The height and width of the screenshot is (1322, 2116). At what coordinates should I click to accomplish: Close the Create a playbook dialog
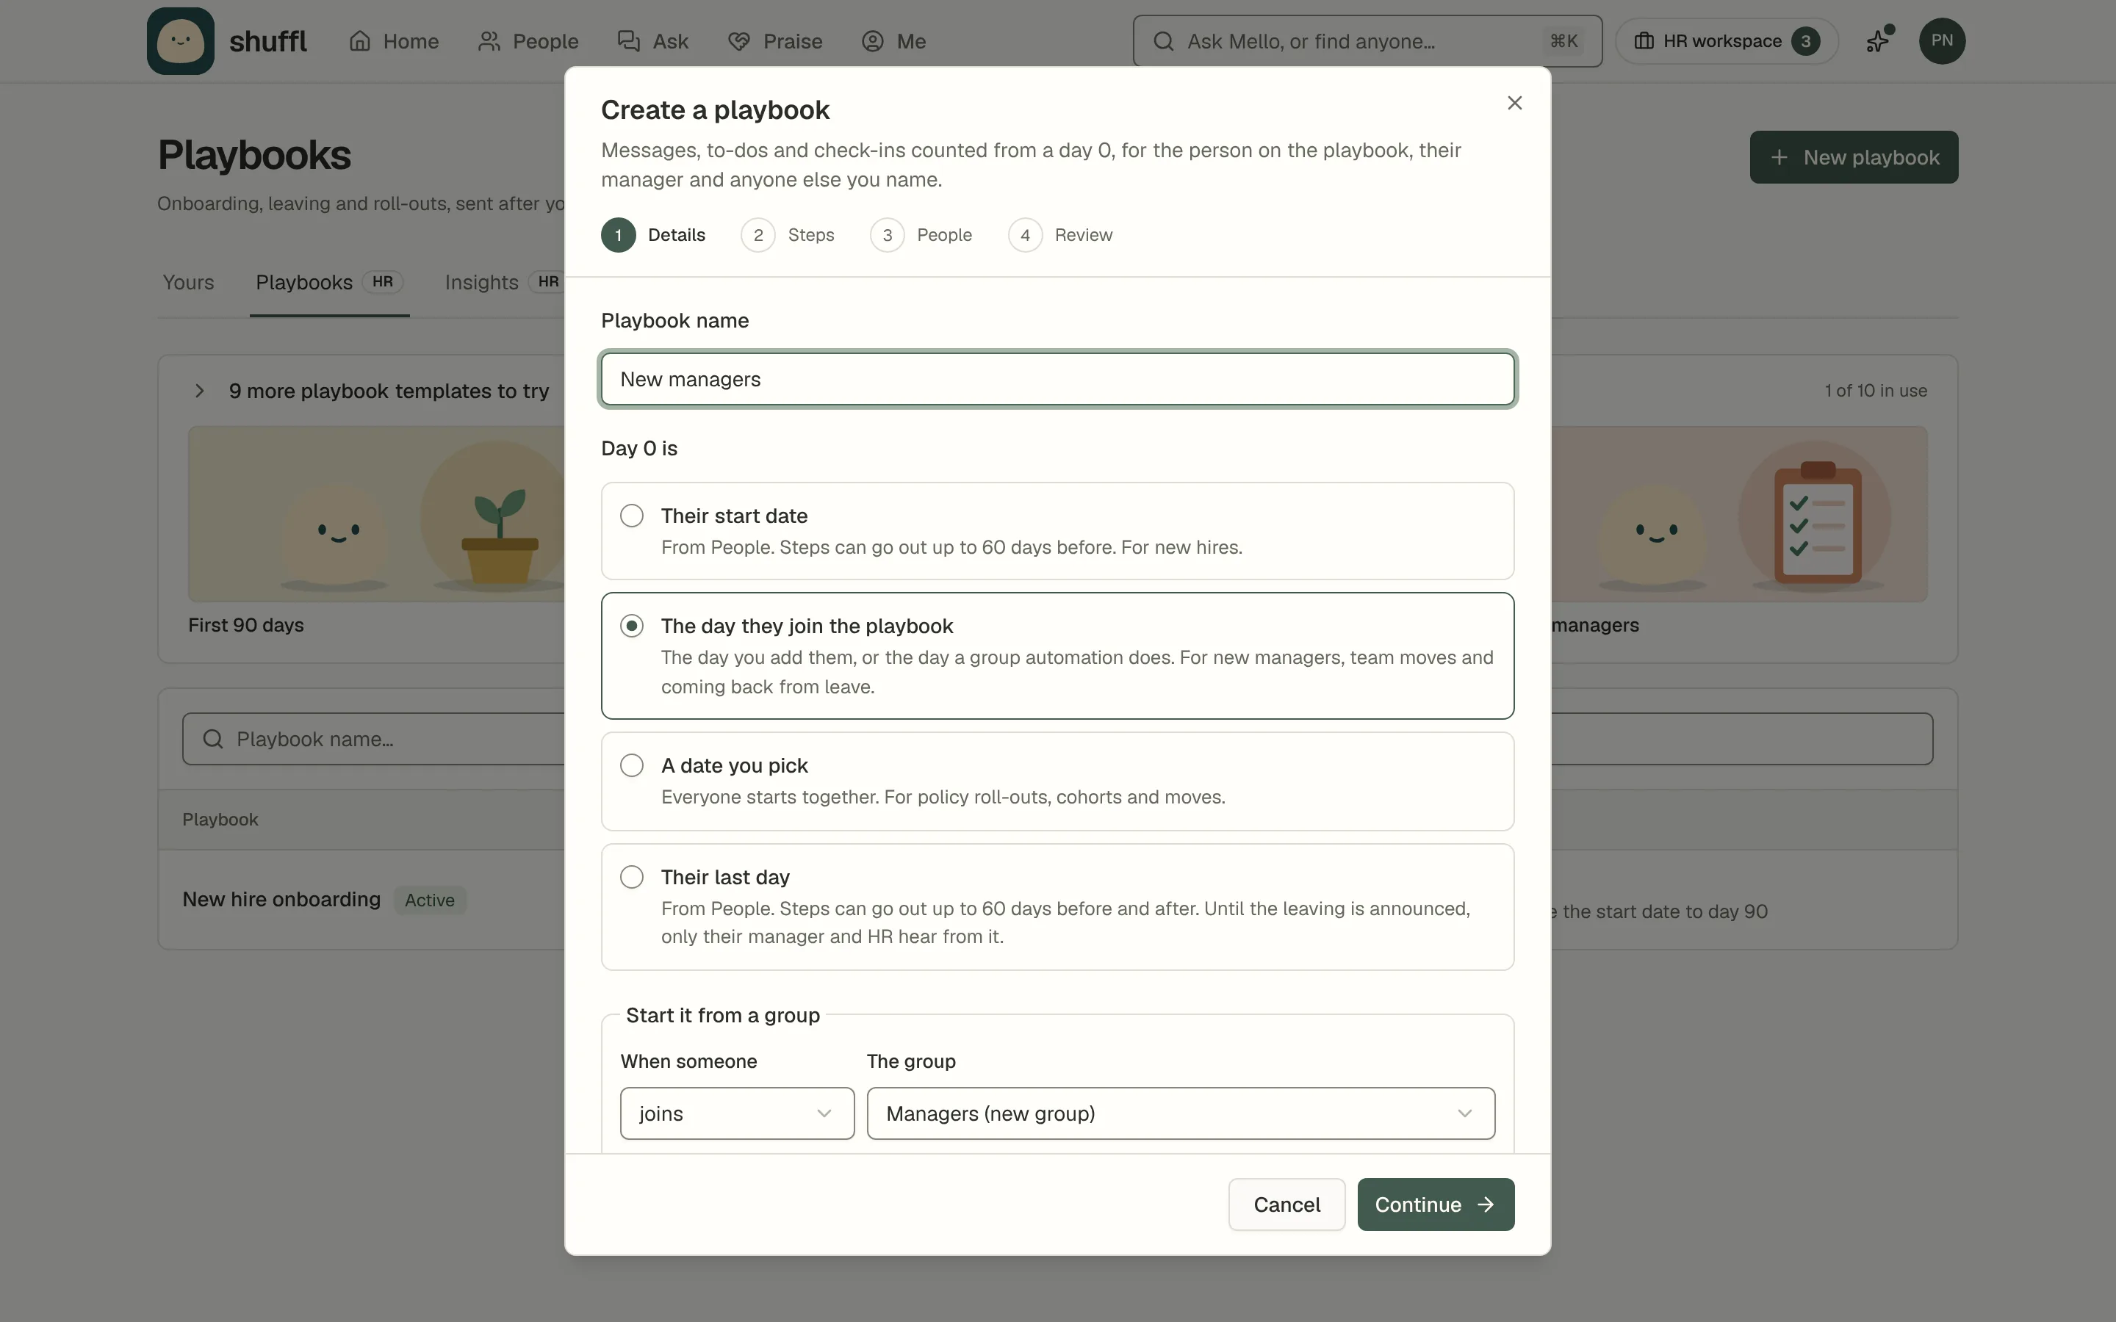(1514, 103)
